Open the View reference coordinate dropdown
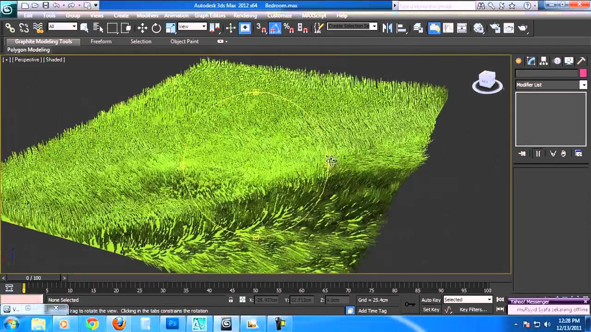 (x=192, y=26)
